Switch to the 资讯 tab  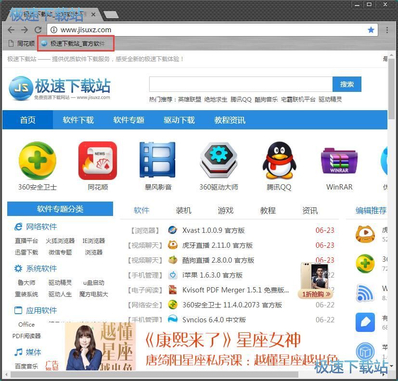coord(309,211)
